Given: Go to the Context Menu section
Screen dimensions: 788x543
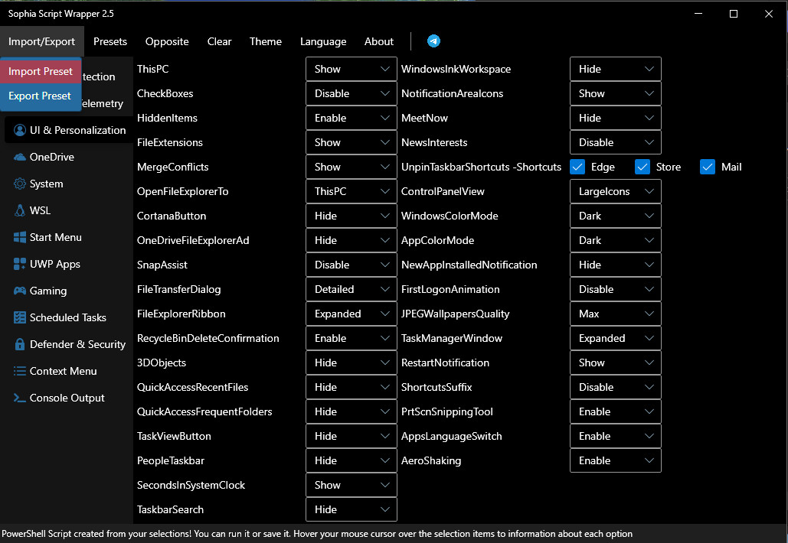Looking at the screenshot, I should pos(69,371).
